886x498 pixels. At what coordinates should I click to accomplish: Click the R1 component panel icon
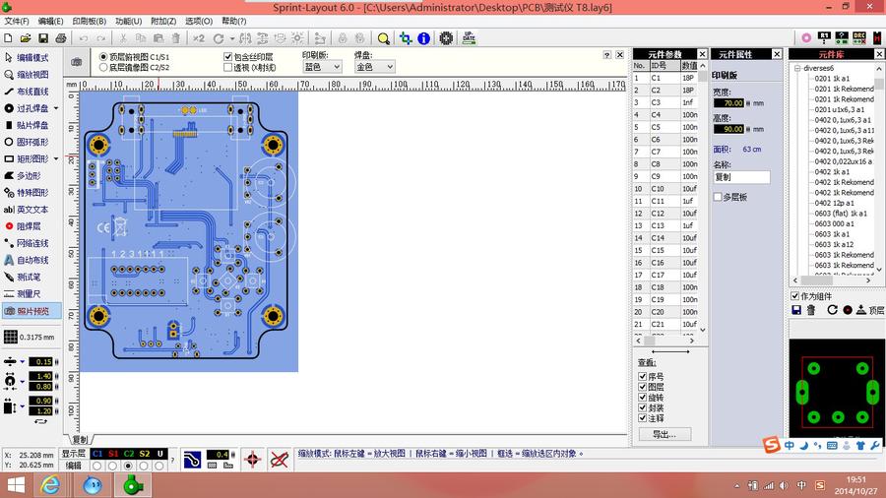pos(824,37)
